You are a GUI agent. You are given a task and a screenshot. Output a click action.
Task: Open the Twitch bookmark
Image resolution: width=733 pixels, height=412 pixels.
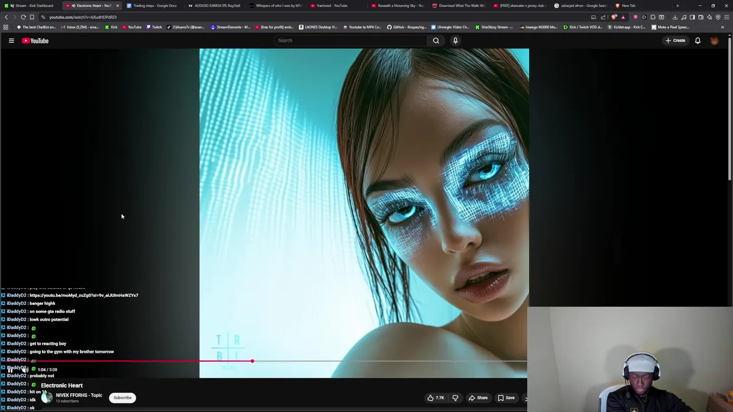point(154,27)
